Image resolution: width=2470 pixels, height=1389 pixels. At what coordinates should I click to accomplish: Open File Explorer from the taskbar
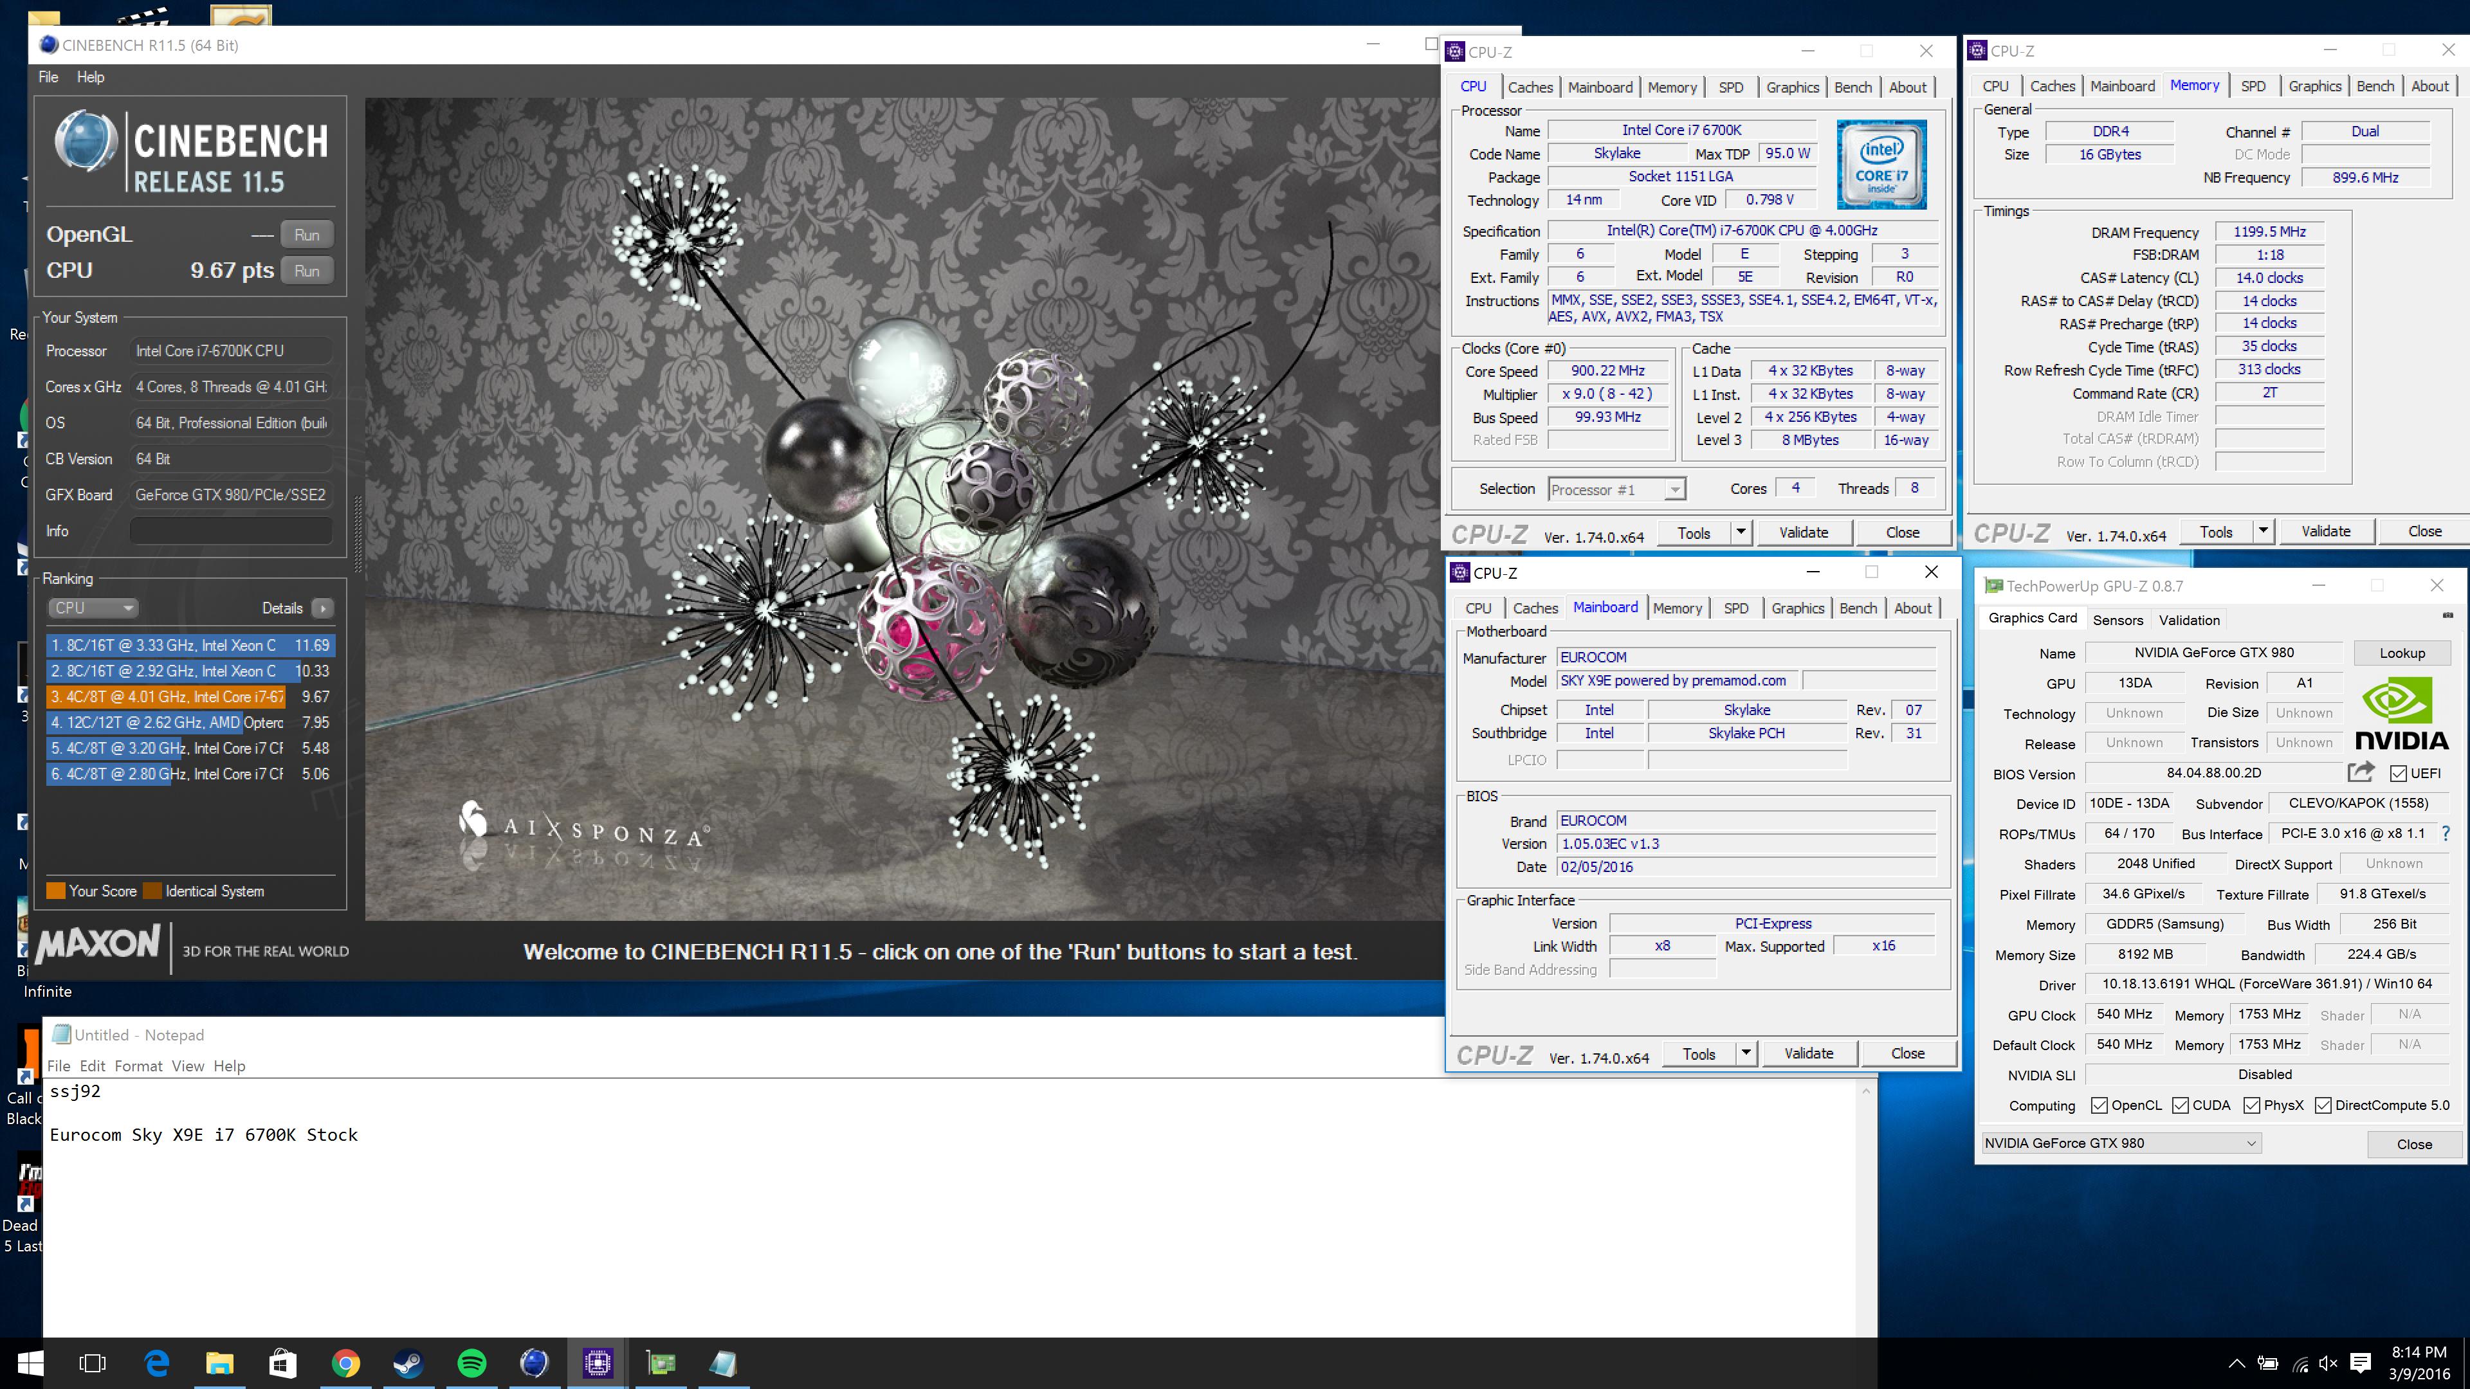pos(219,1363)
